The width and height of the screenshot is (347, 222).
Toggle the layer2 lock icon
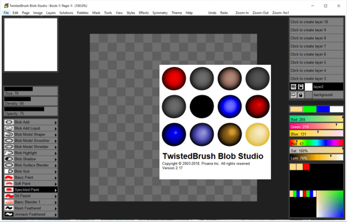point(301,87)
